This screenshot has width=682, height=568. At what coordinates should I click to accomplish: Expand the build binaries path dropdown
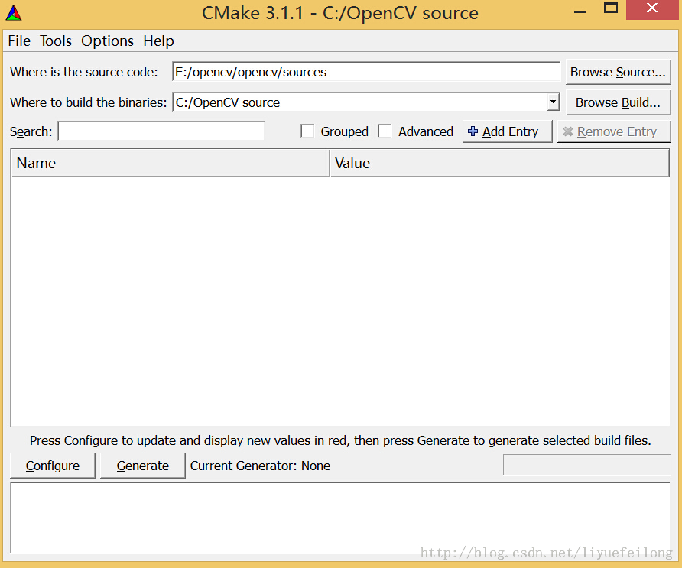[553, 102]
